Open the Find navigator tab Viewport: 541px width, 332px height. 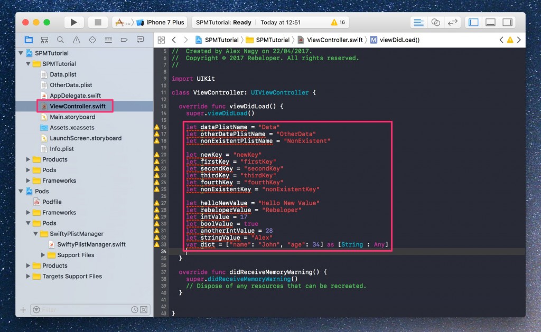click(x=60, y=40)
